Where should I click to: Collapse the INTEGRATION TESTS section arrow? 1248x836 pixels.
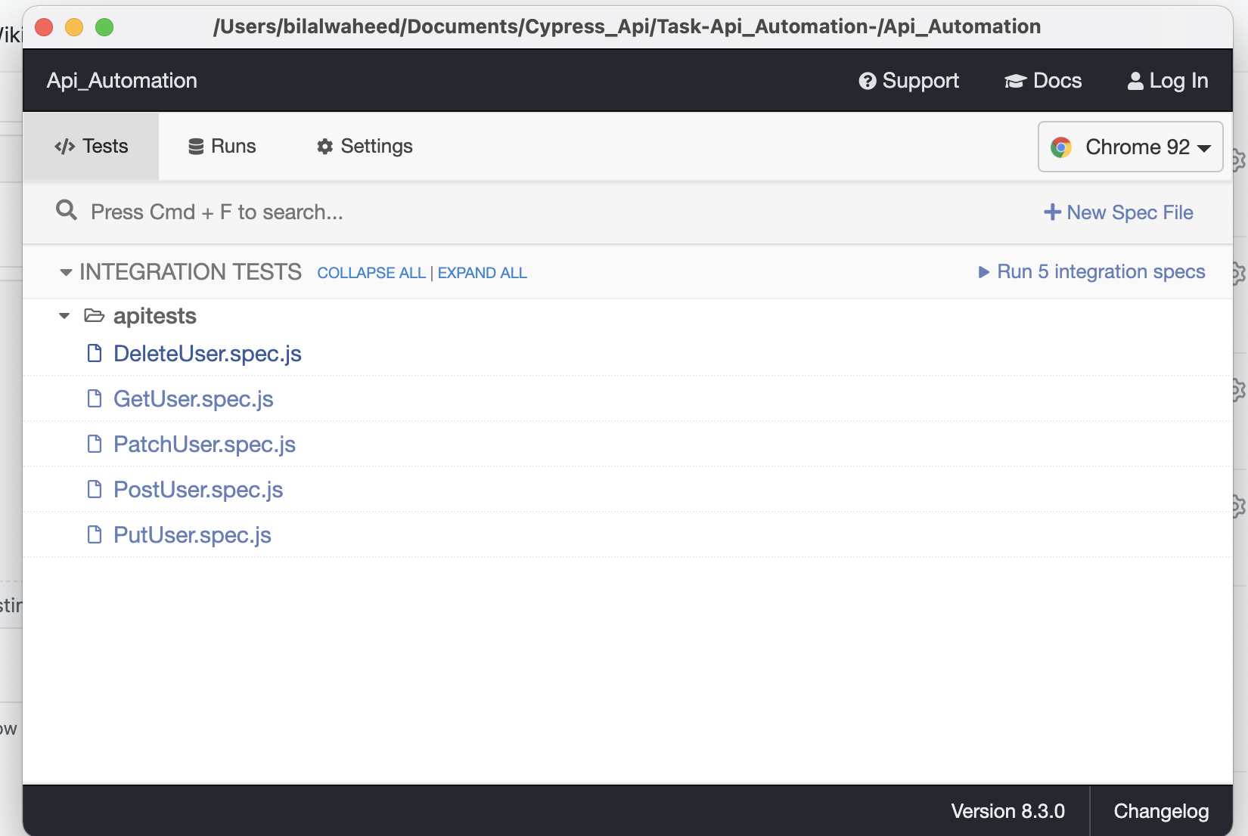click(66, 272)
